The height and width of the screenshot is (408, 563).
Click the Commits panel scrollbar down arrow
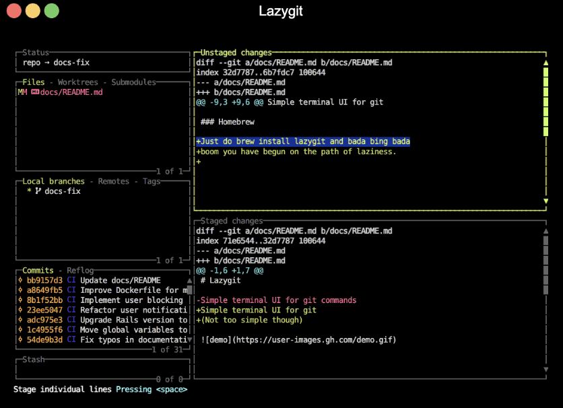click(x=190, y=339)
